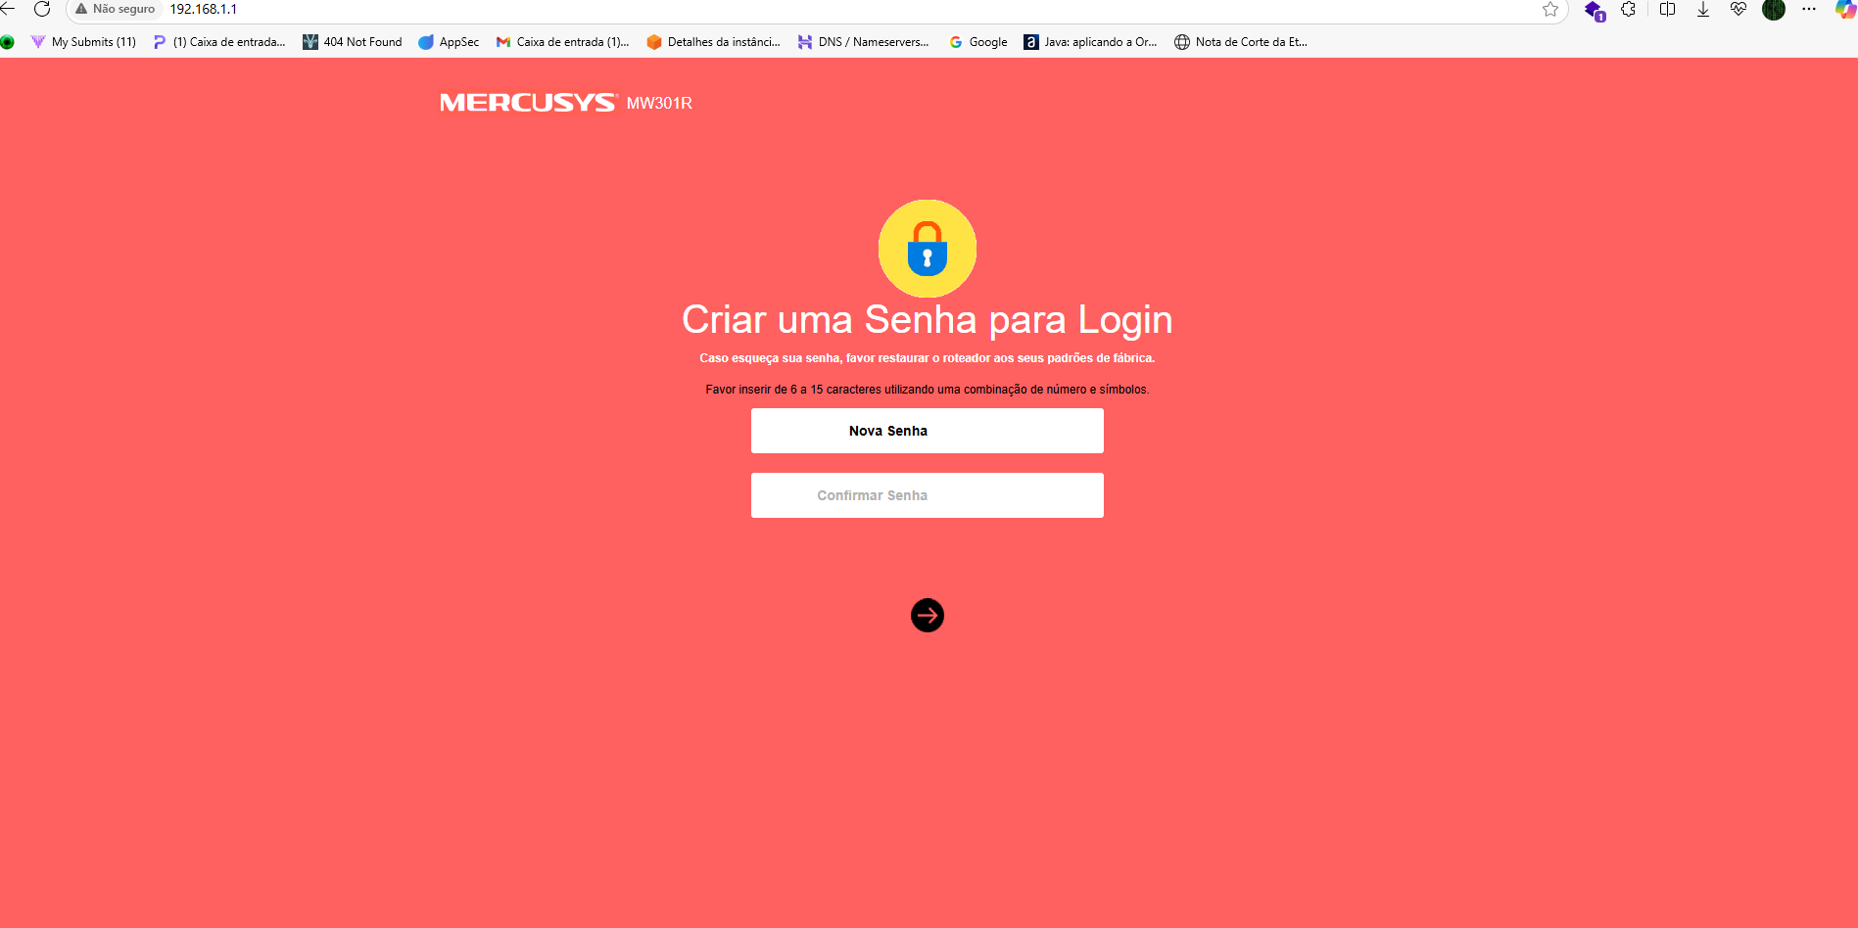
Task: Click the profile avatar icon
Action: pyautogui.click(x=1774, y=9)
